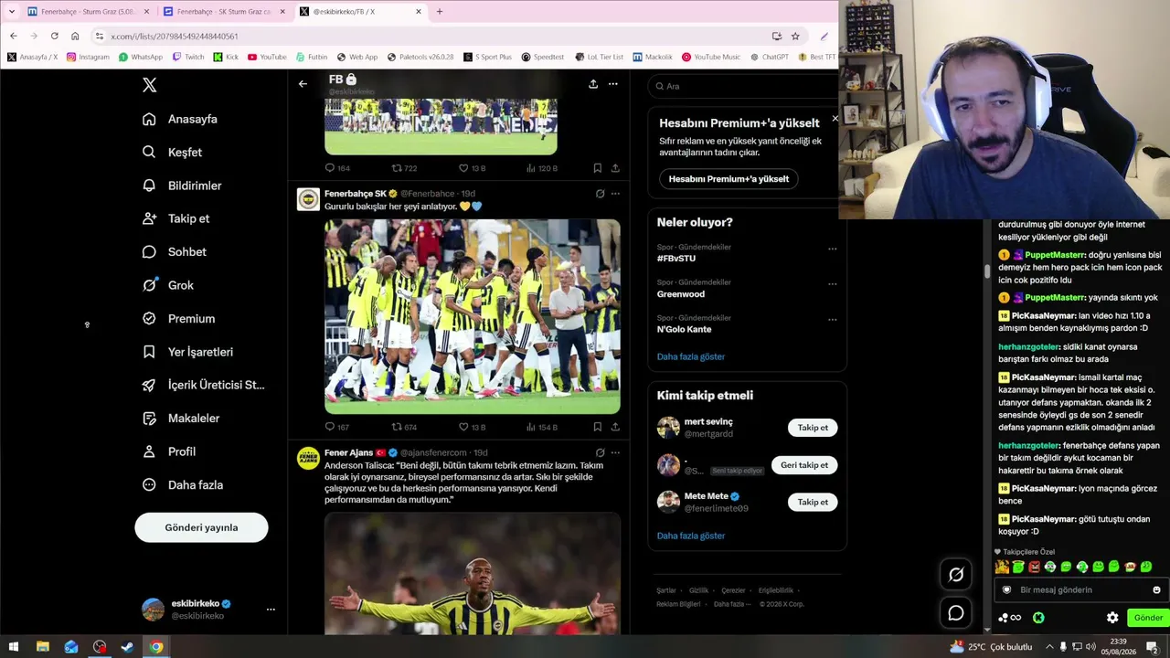The width and height of the screenshot is (1170, 658).
Task: Open the #FBvSTU trending topic
Action: [676, 259]
